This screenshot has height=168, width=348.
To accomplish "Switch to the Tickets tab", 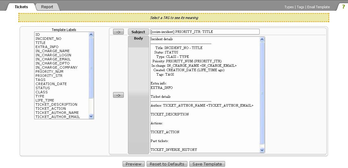I will pos(21,7).
